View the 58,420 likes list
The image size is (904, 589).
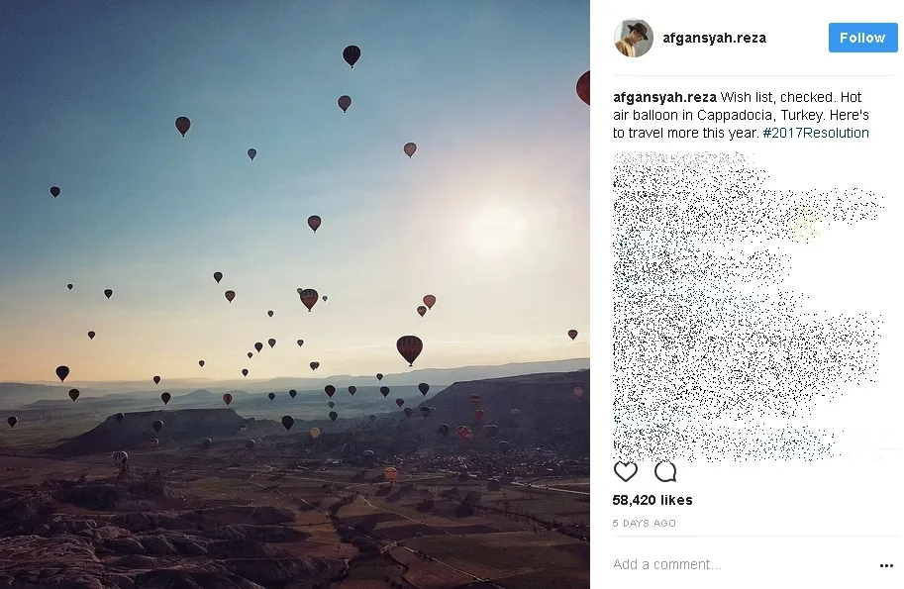(x=653, y=500)
